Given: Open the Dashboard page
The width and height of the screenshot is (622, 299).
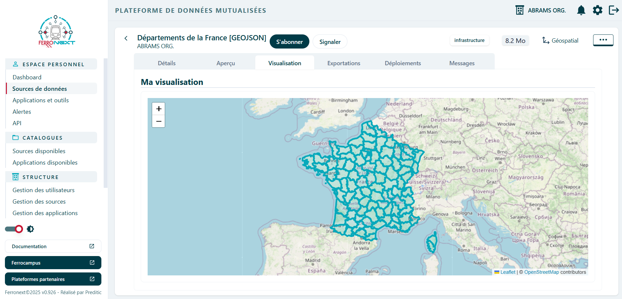Looking at the screenshot, I should (x=27, y=77).
